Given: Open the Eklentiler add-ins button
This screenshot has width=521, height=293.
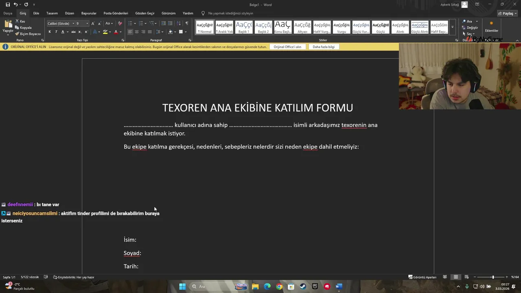Looking at the screenshot, I should pyautogui.click(x=491, y=27).
